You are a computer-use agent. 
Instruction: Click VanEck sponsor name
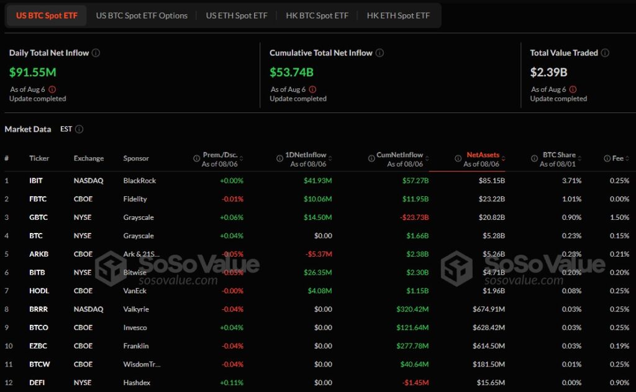pyautogui.click(x=135, y=291)
